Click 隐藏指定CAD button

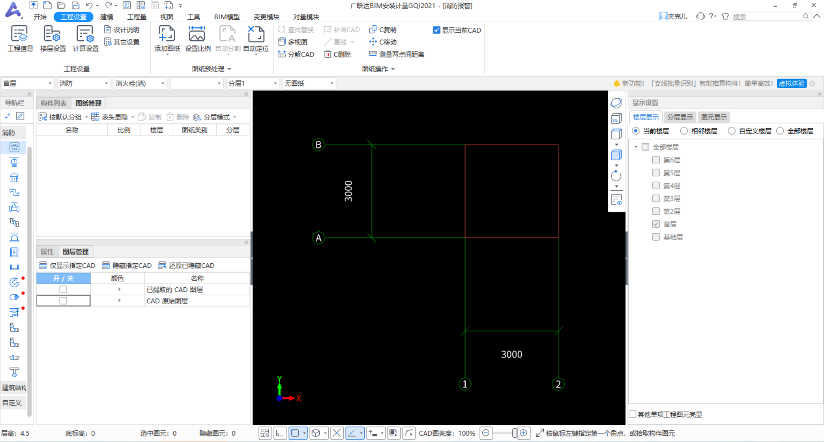coord(127,265)
